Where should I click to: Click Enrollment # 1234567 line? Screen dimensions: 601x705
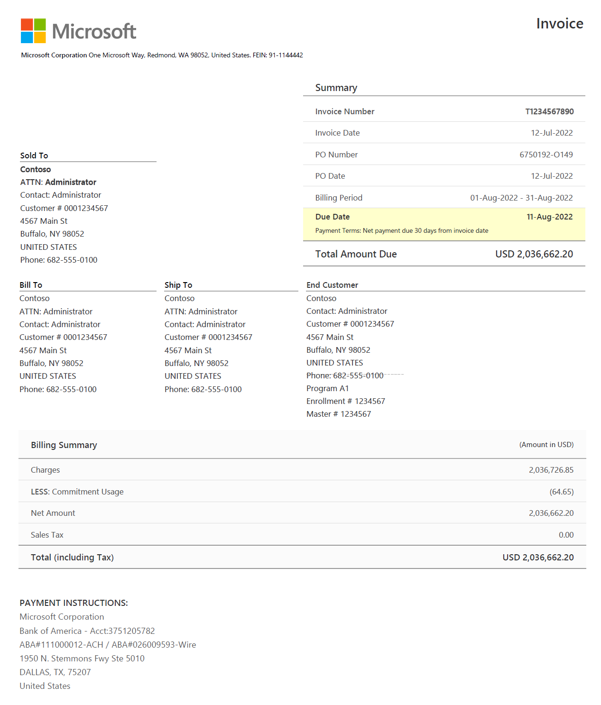(x=345, y=401)
